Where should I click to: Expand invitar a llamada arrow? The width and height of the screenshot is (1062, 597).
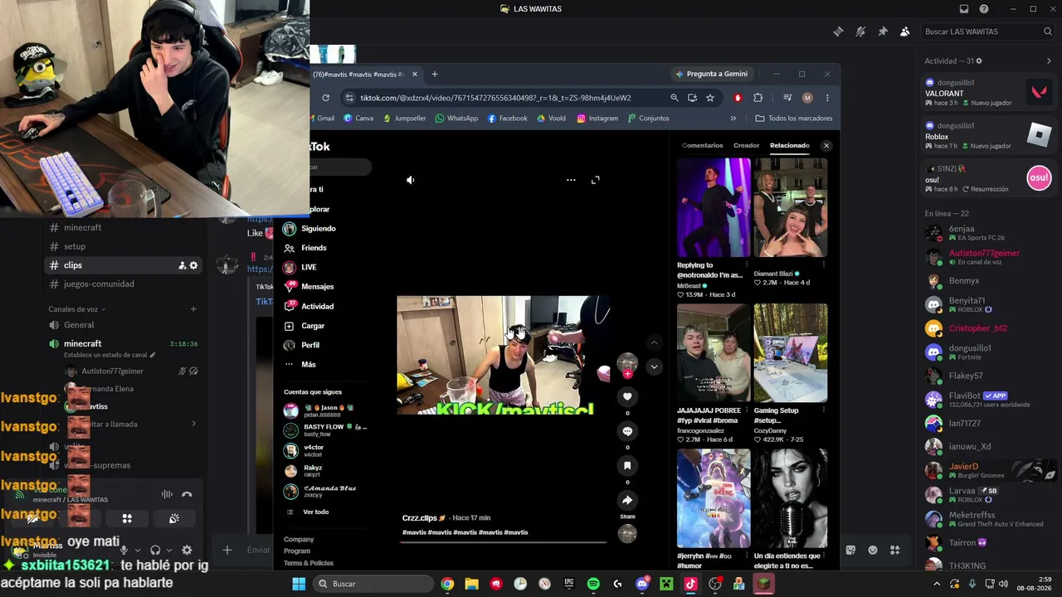(x=193, y=424)
